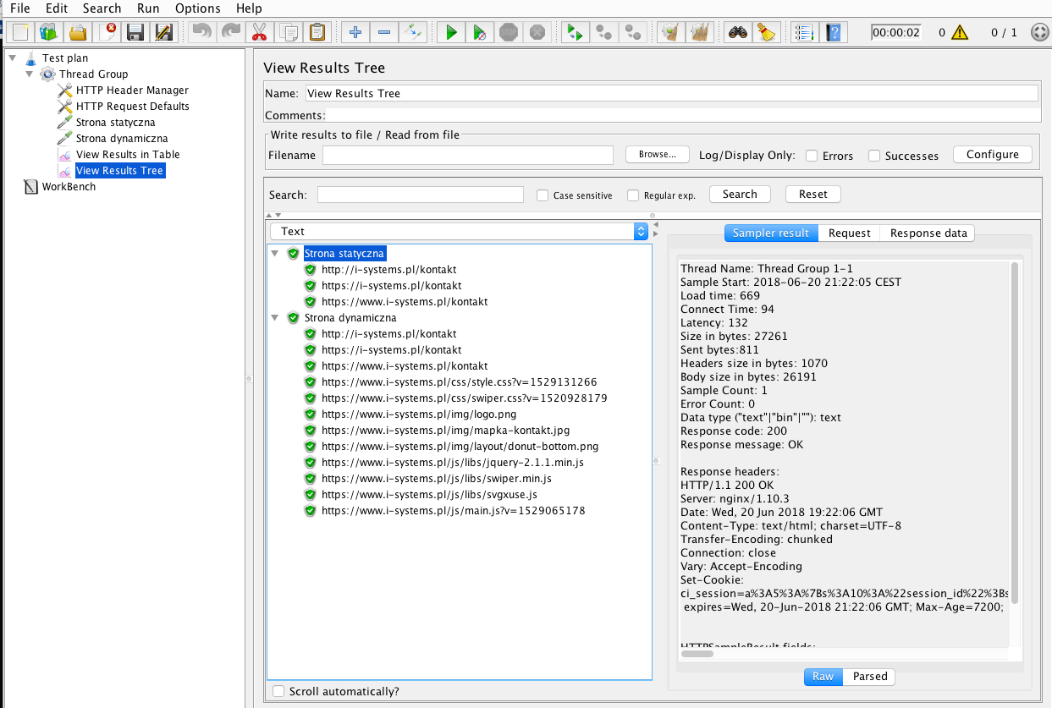Click the blue plus Expand All icon
The height and width of the screenshot is (708, 1052).
(355, 33)
